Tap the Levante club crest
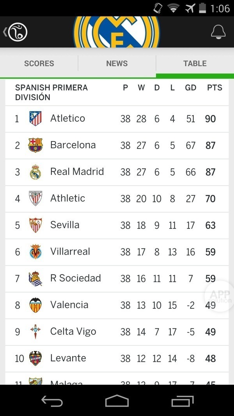This screenshot has width=234, height=416. point(35,358)
